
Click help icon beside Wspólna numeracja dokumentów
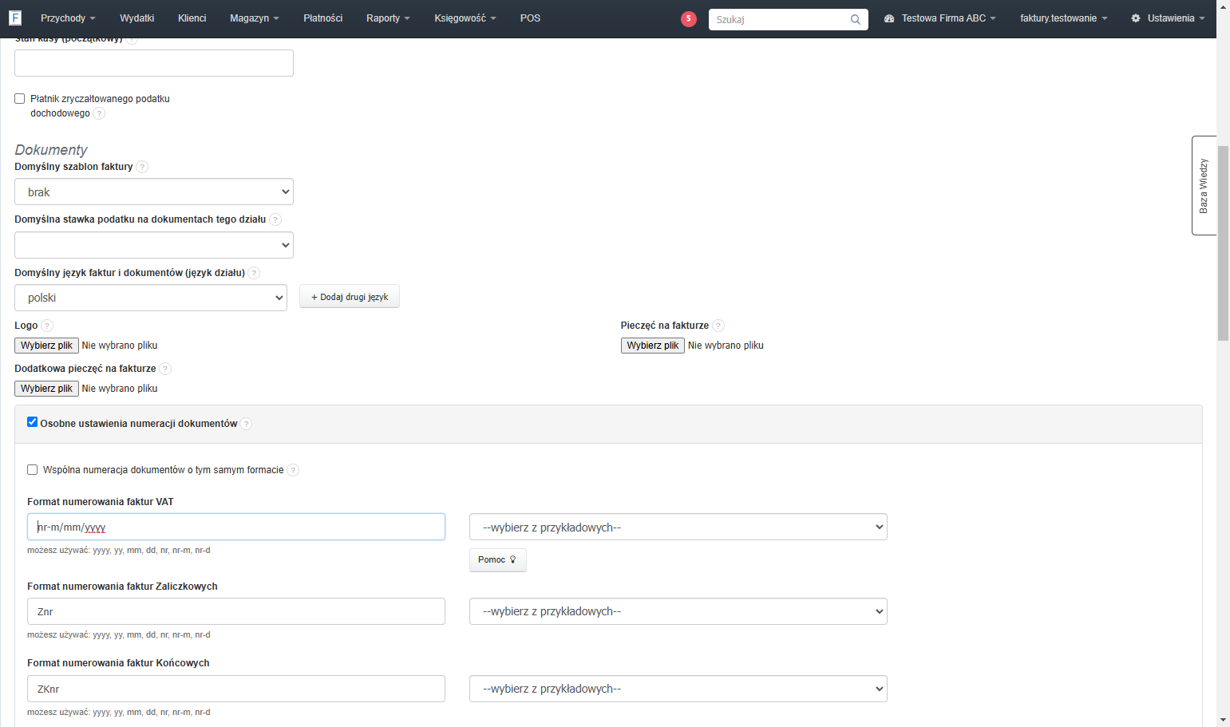(293, 470)
